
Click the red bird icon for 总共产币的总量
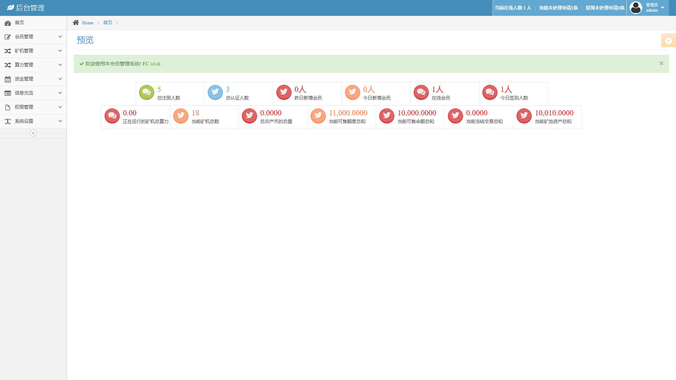coord(249,116)
